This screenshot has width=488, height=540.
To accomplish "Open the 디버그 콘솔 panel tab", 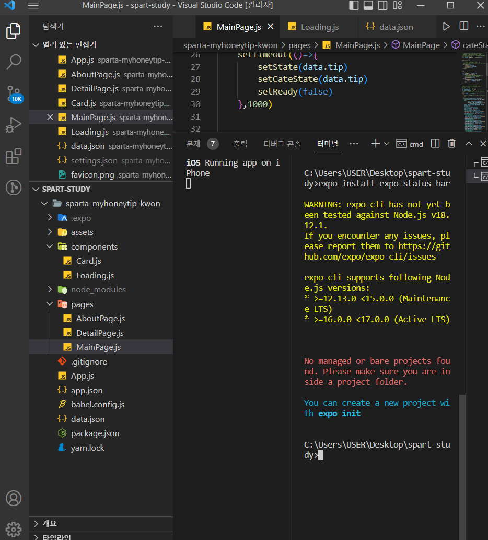I will 282,144.
